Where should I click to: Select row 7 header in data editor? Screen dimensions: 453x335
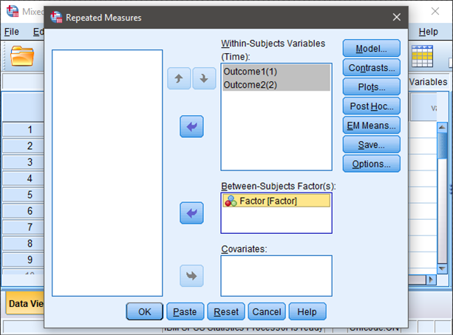pyautogui.click(x=23, y=227)
